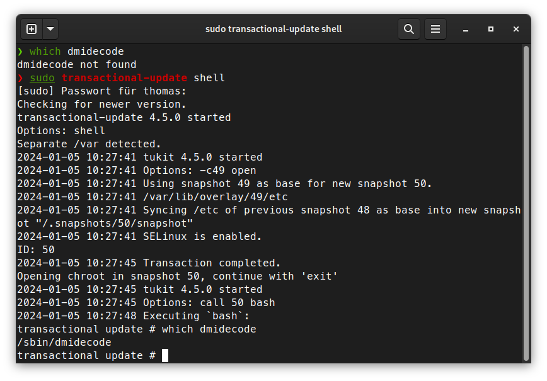This screenshot has height=381, width=547.
Task: Open the hamburger main menu
Action: coord(435,29)
